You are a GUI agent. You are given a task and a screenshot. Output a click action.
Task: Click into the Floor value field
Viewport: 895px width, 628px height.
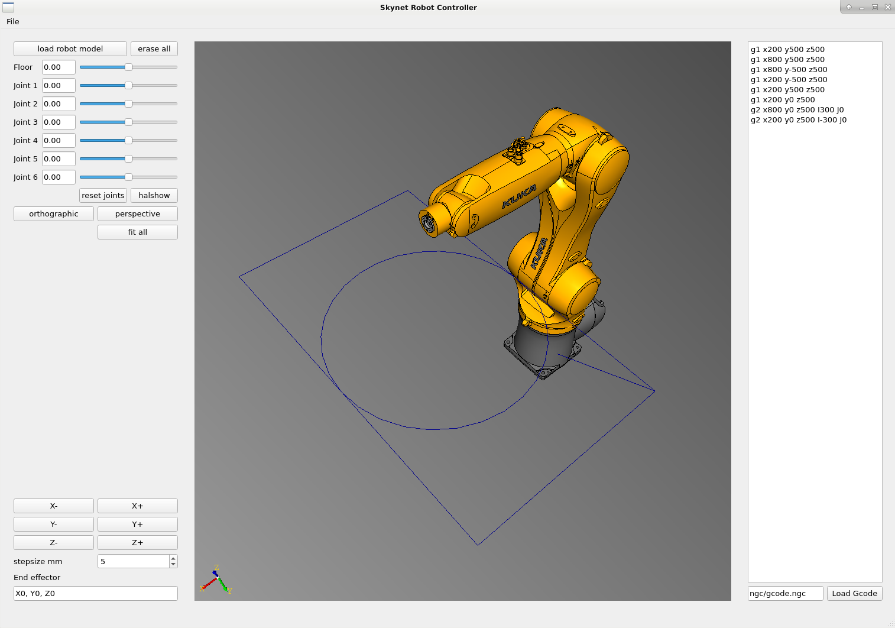[x=59, y=67]
